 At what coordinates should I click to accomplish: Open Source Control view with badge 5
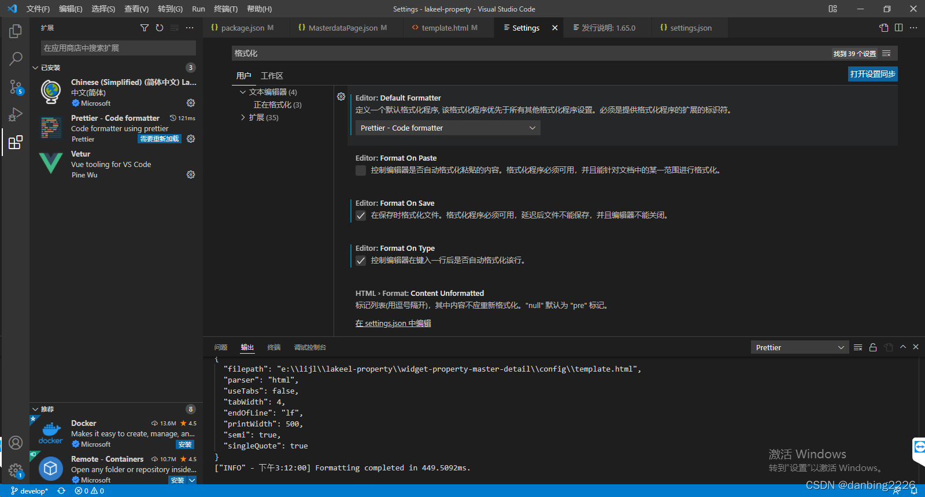tap(16, 87)
